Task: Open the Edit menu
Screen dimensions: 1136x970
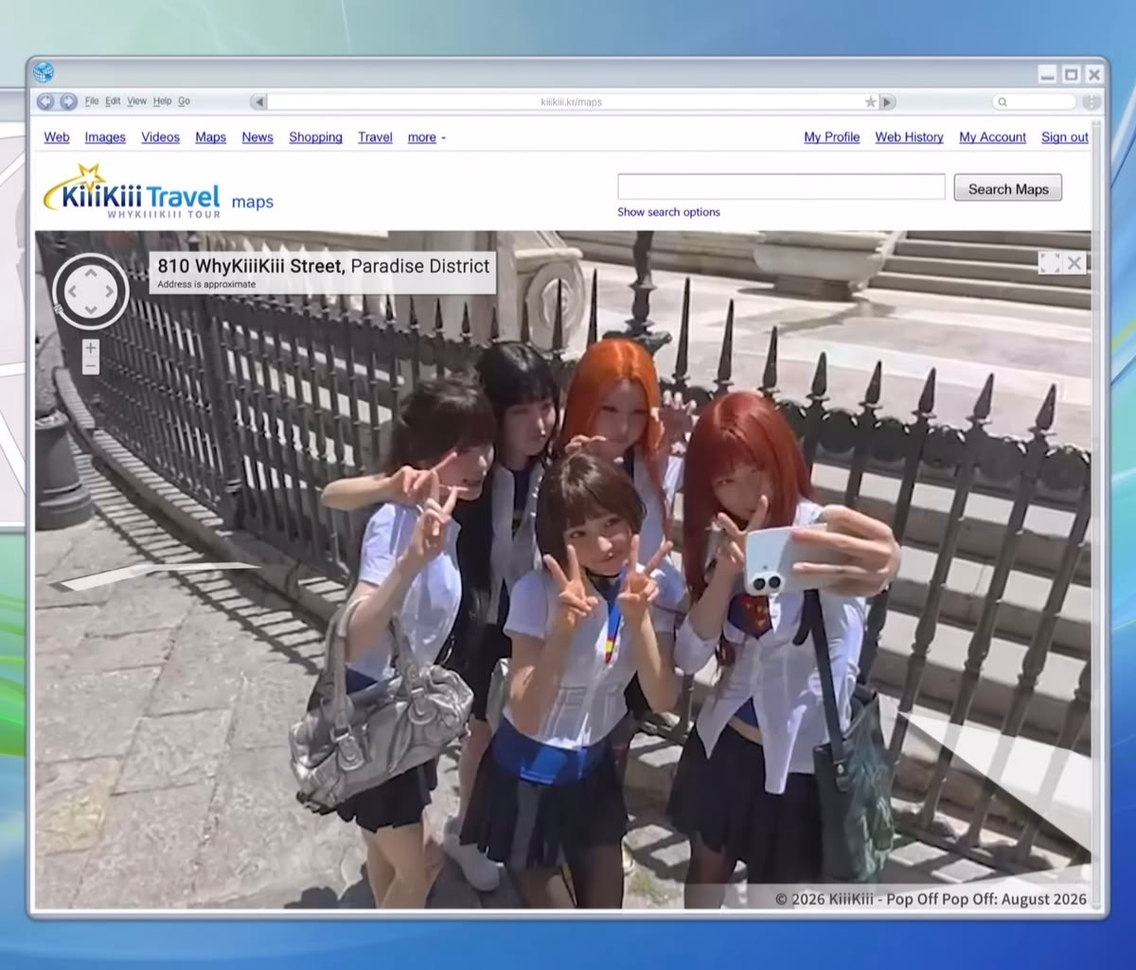Action: tap(113, 101)
